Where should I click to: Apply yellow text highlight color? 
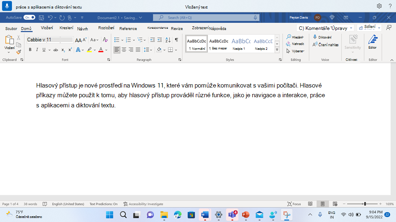89,50
